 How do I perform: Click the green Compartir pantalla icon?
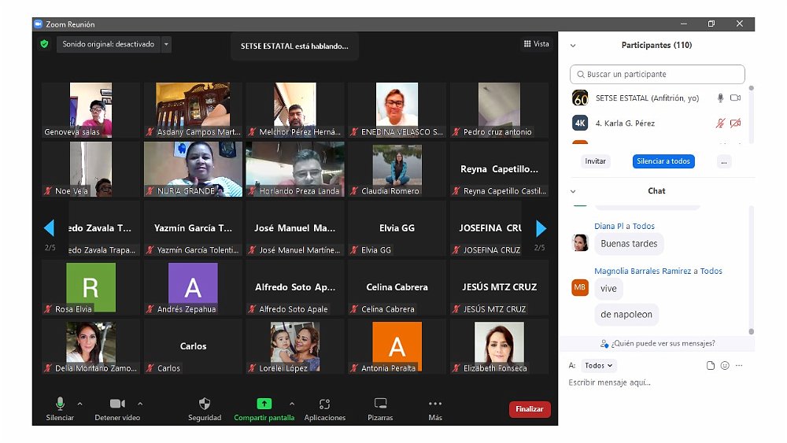264,404
